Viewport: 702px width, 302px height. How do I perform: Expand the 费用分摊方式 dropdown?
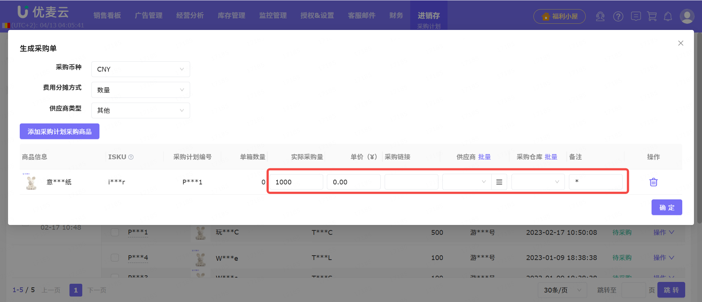[x=141, y=90]
